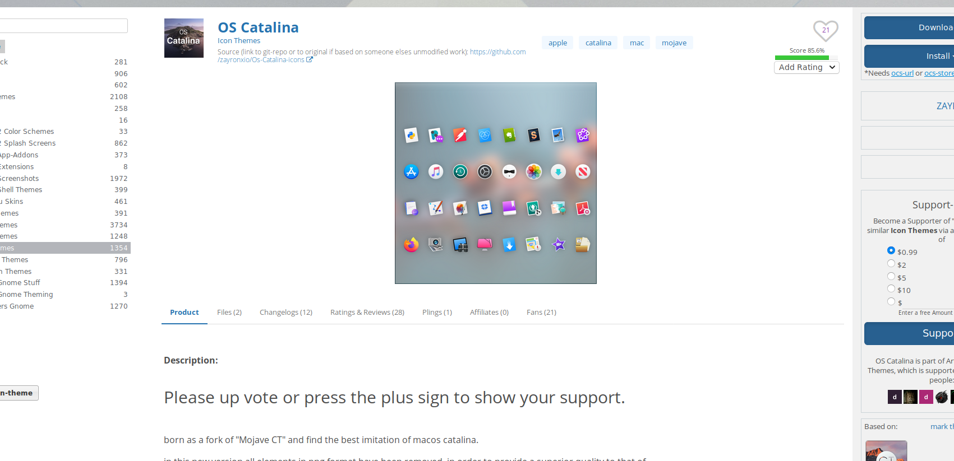
Task: Open the Add Rating dropdown
Action: coord(806,67)
